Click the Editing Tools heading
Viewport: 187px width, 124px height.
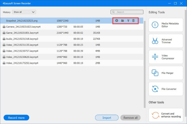click(156, 12)
